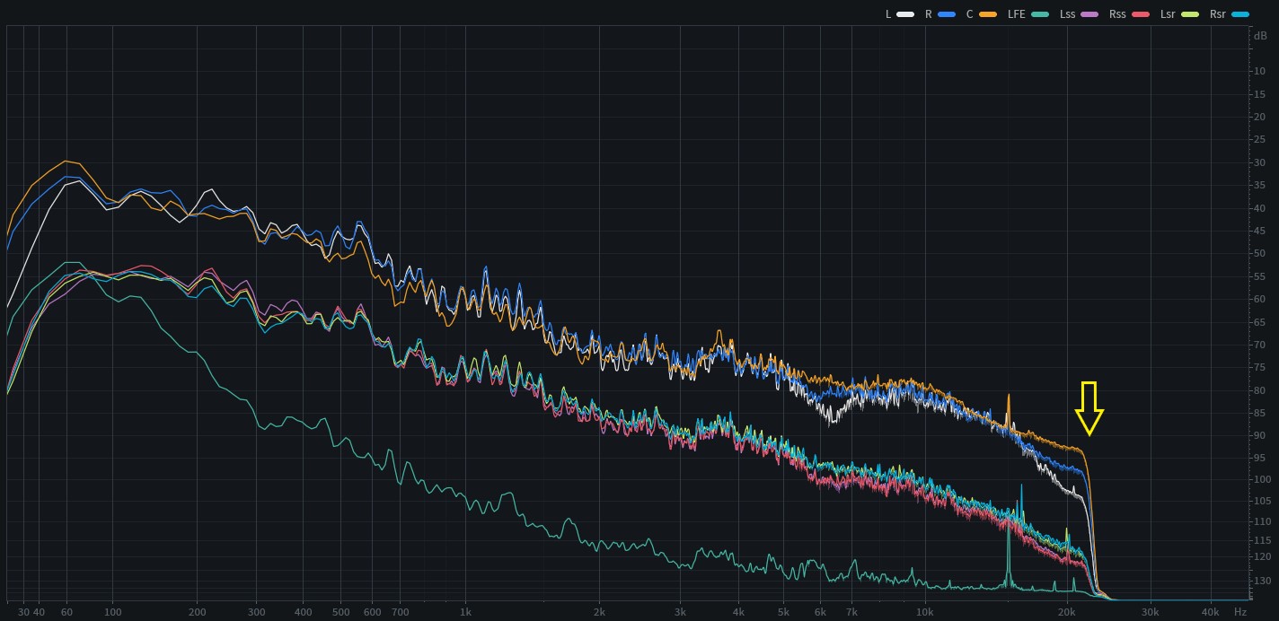Click the 100 frequency axis label

point(112,612)
